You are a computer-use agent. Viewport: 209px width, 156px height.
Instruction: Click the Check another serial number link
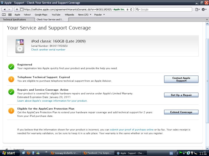pyautogui.click(x=48, y=50)
